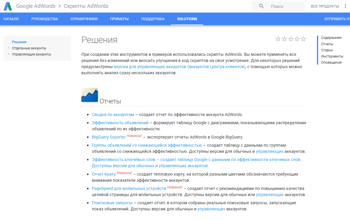Click the Решения page heading
The image size is (350, 220).
[x=99, y=40]
